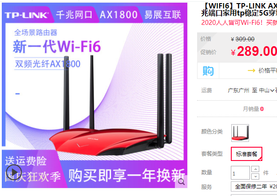The width and height of the screenshot is (277, 196).
Task: Open the magnifier zoom on the product image
Action: click(x=181, y=181)
